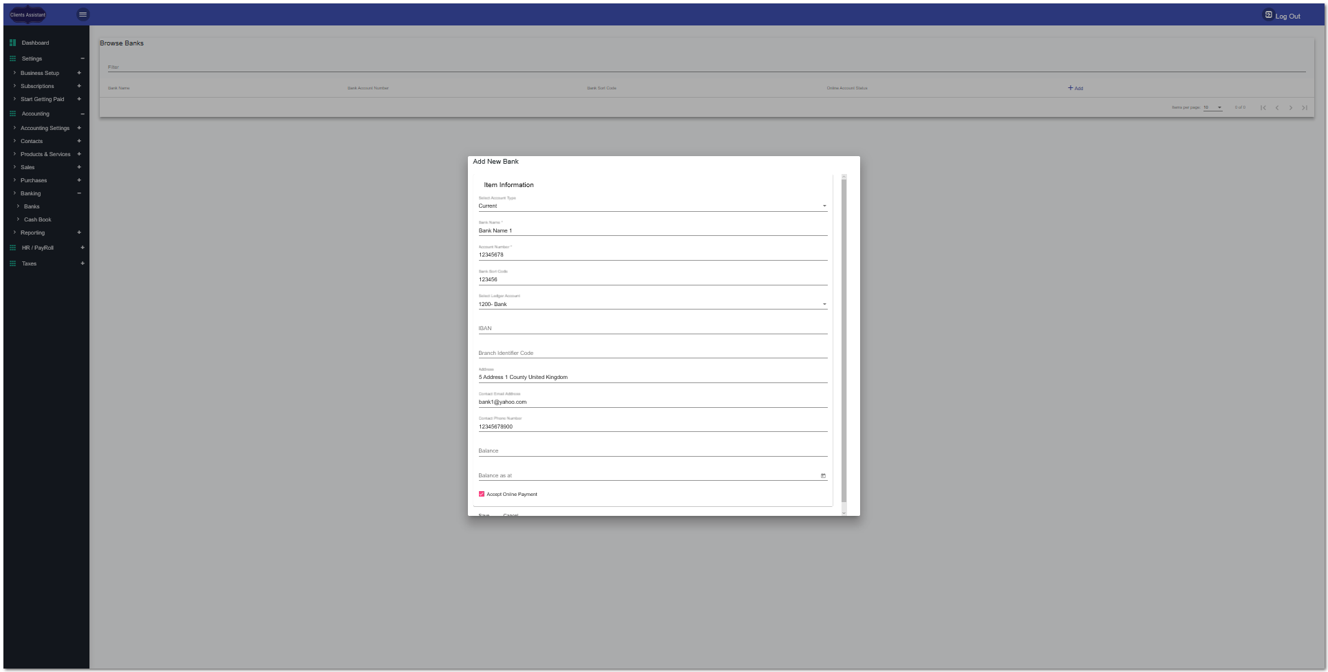Click the Add button above the banks table
The image size is (1328, 672).
pyautogui.click(x=1075, y=88)
